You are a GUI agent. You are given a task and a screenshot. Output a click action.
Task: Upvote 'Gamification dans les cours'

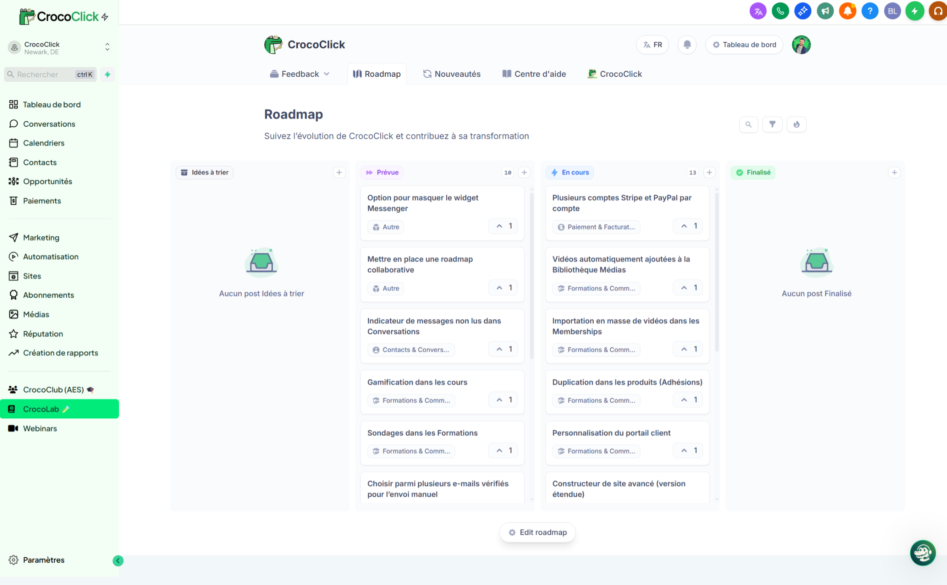[503, 400]
